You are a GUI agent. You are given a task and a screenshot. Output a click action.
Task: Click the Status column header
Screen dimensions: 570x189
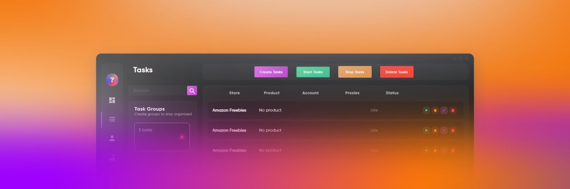392,93
